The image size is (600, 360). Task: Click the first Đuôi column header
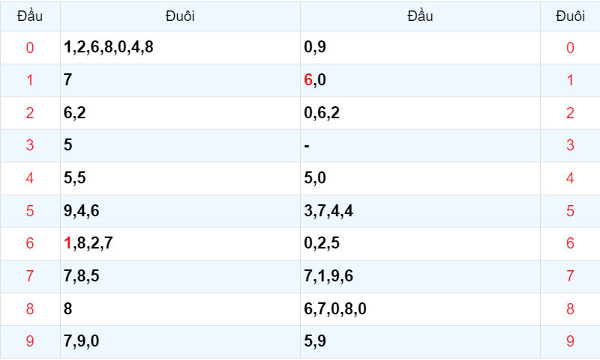click(x=180, y=16)
